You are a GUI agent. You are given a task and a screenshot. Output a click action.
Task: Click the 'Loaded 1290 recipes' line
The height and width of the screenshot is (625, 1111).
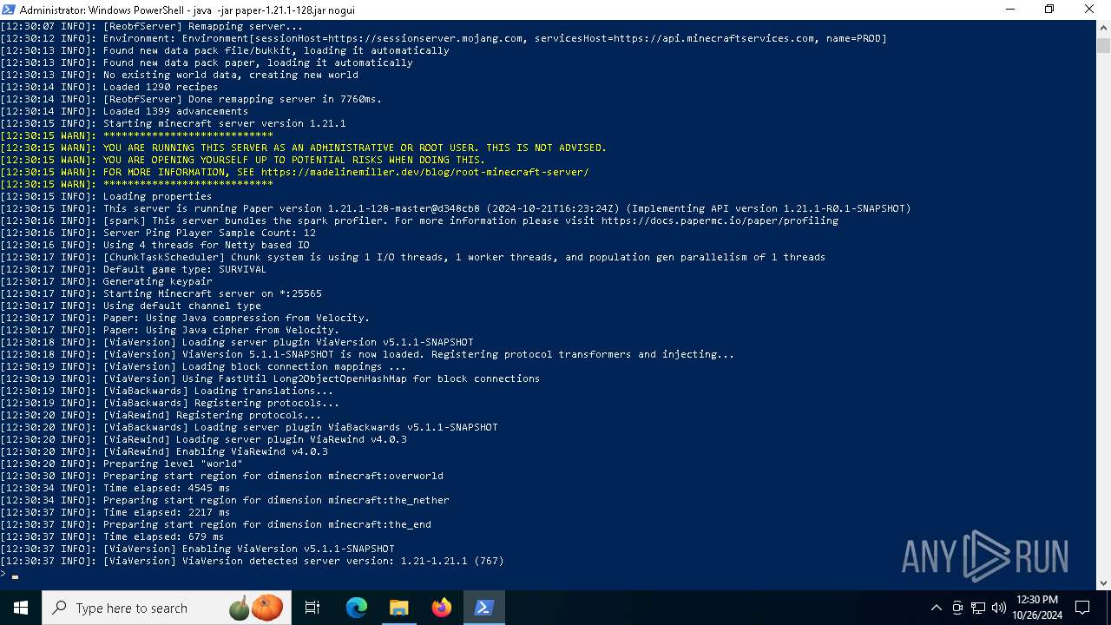click(x=109, y=87)
